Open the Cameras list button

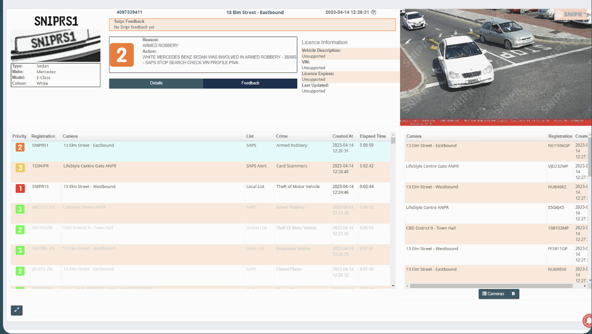coord(493,294)
